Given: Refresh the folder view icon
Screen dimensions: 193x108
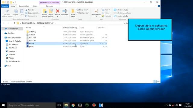Looking at the screenshot, I should (x=127, y=23).
